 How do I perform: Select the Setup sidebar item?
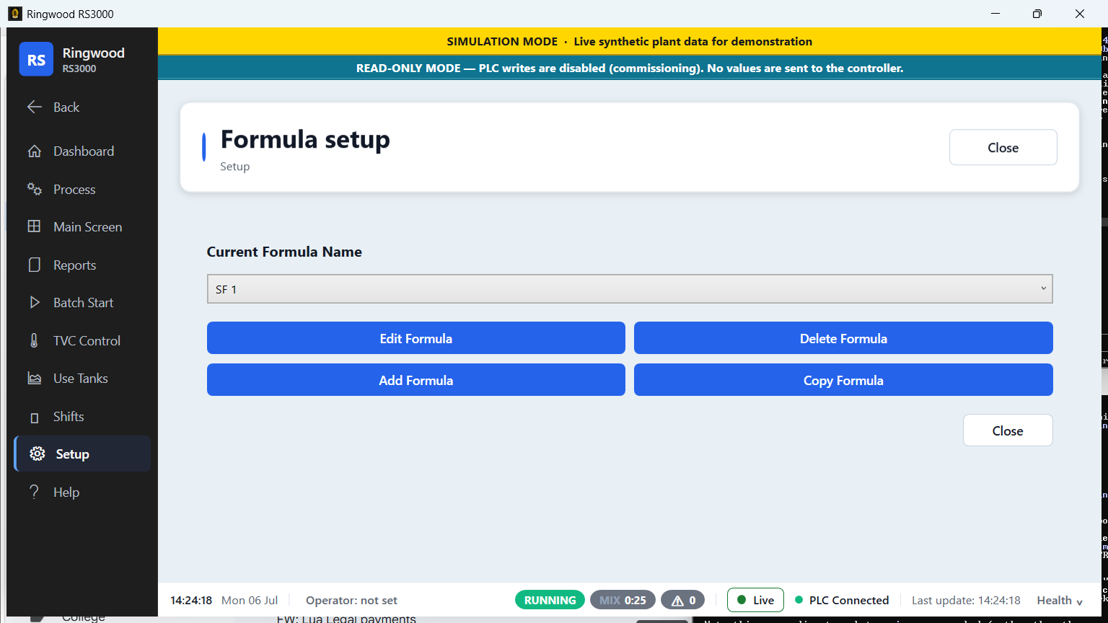click(82, 454)
